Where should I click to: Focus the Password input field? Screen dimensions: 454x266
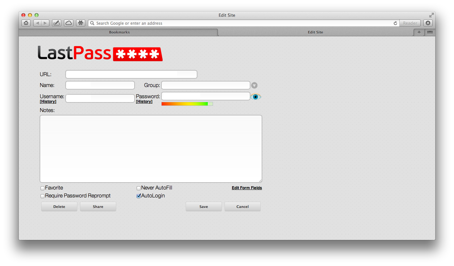click(x=206, y=96)
